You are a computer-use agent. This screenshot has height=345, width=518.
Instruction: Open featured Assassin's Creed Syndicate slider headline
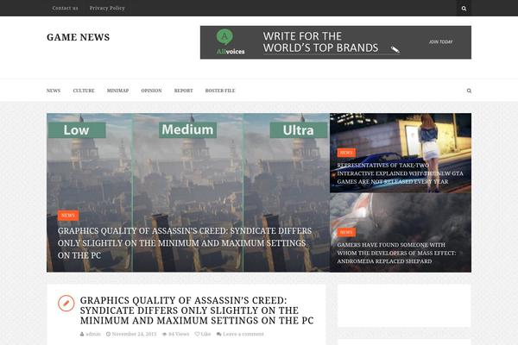click(x=185, y=243)
